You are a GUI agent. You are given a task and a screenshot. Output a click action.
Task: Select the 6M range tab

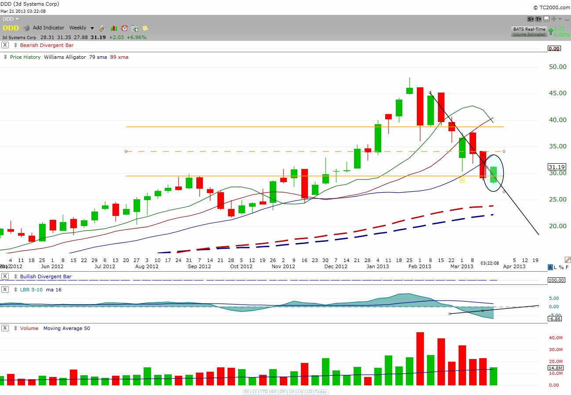[273, 392]
